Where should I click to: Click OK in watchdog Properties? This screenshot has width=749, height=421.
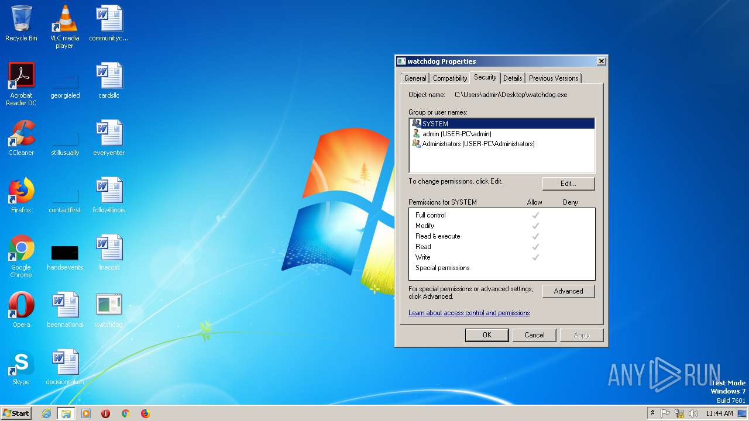tap(487, 335)
